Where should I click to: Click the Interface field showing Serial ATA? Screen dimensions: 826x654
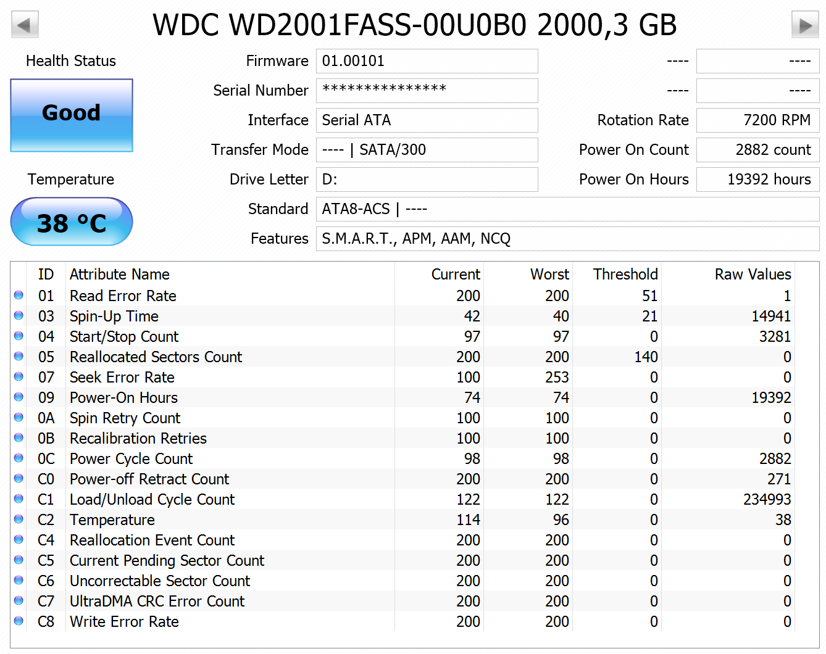427,120
